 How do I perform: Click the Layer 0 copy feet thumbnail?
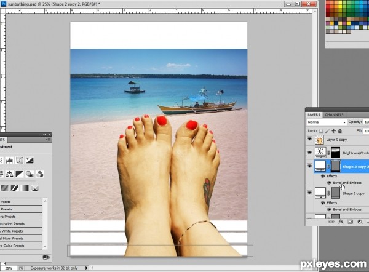click(320, 140)
